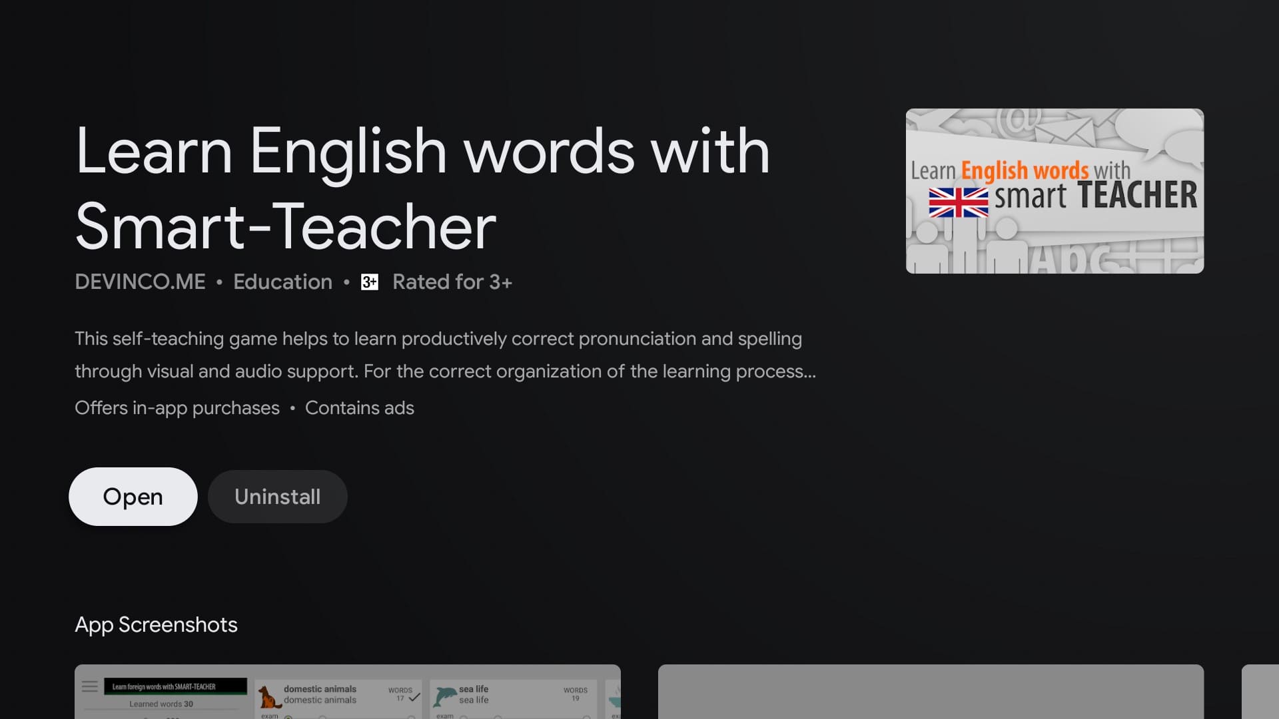1279x719 pixels.
Task: Open the DEVINCO.ME developer link
Action: point(140,282)
